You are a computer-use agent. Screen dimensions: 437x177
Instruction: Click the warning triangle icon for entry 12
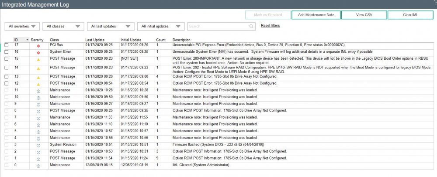[x=38, y=84]
